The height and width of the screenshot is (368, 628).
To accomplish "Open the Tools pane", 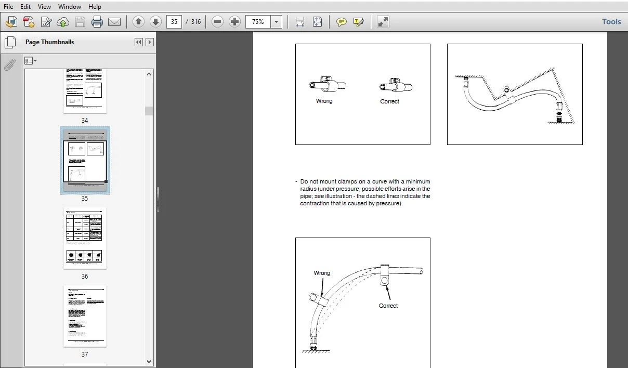I will pos(611,22).
